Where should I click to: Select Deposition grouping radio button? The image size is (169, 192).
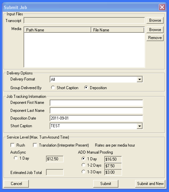coord(86,87)
